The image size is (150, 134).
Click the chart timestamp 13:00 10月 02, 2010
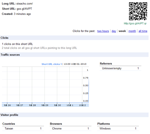pyautogui.click(x=75, y=64)
